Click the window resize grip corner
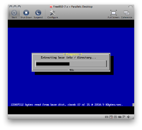The width and height of the screenshot is (142, 130). pyautogui.click(x=133, y=118)
